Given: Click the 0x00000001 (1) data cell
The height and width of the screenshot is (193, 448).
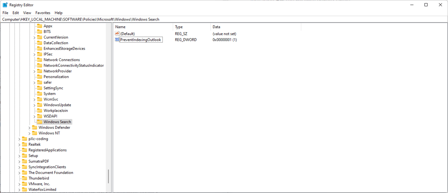Looking at the screenshot, I should click(225, 40).
